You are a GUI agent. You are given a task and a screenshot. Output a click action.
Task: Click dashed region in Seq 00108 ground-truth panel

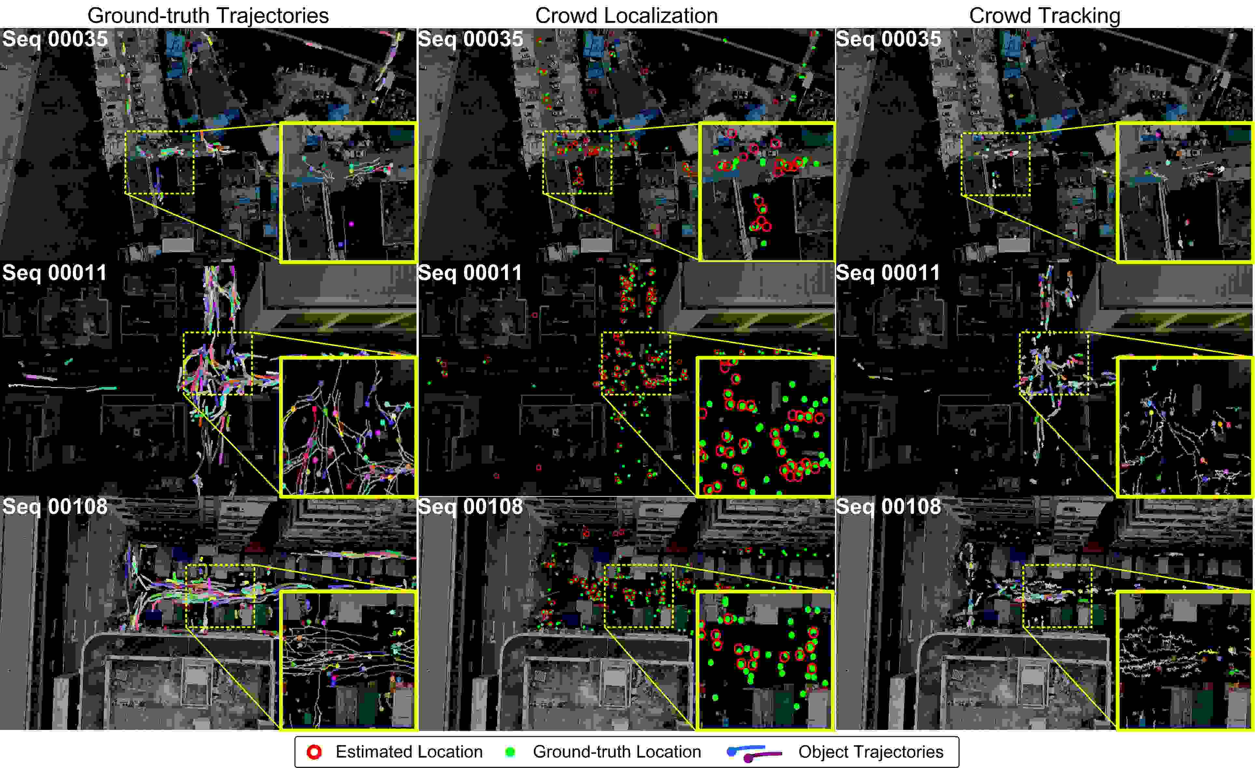click(x=221, y=596)
